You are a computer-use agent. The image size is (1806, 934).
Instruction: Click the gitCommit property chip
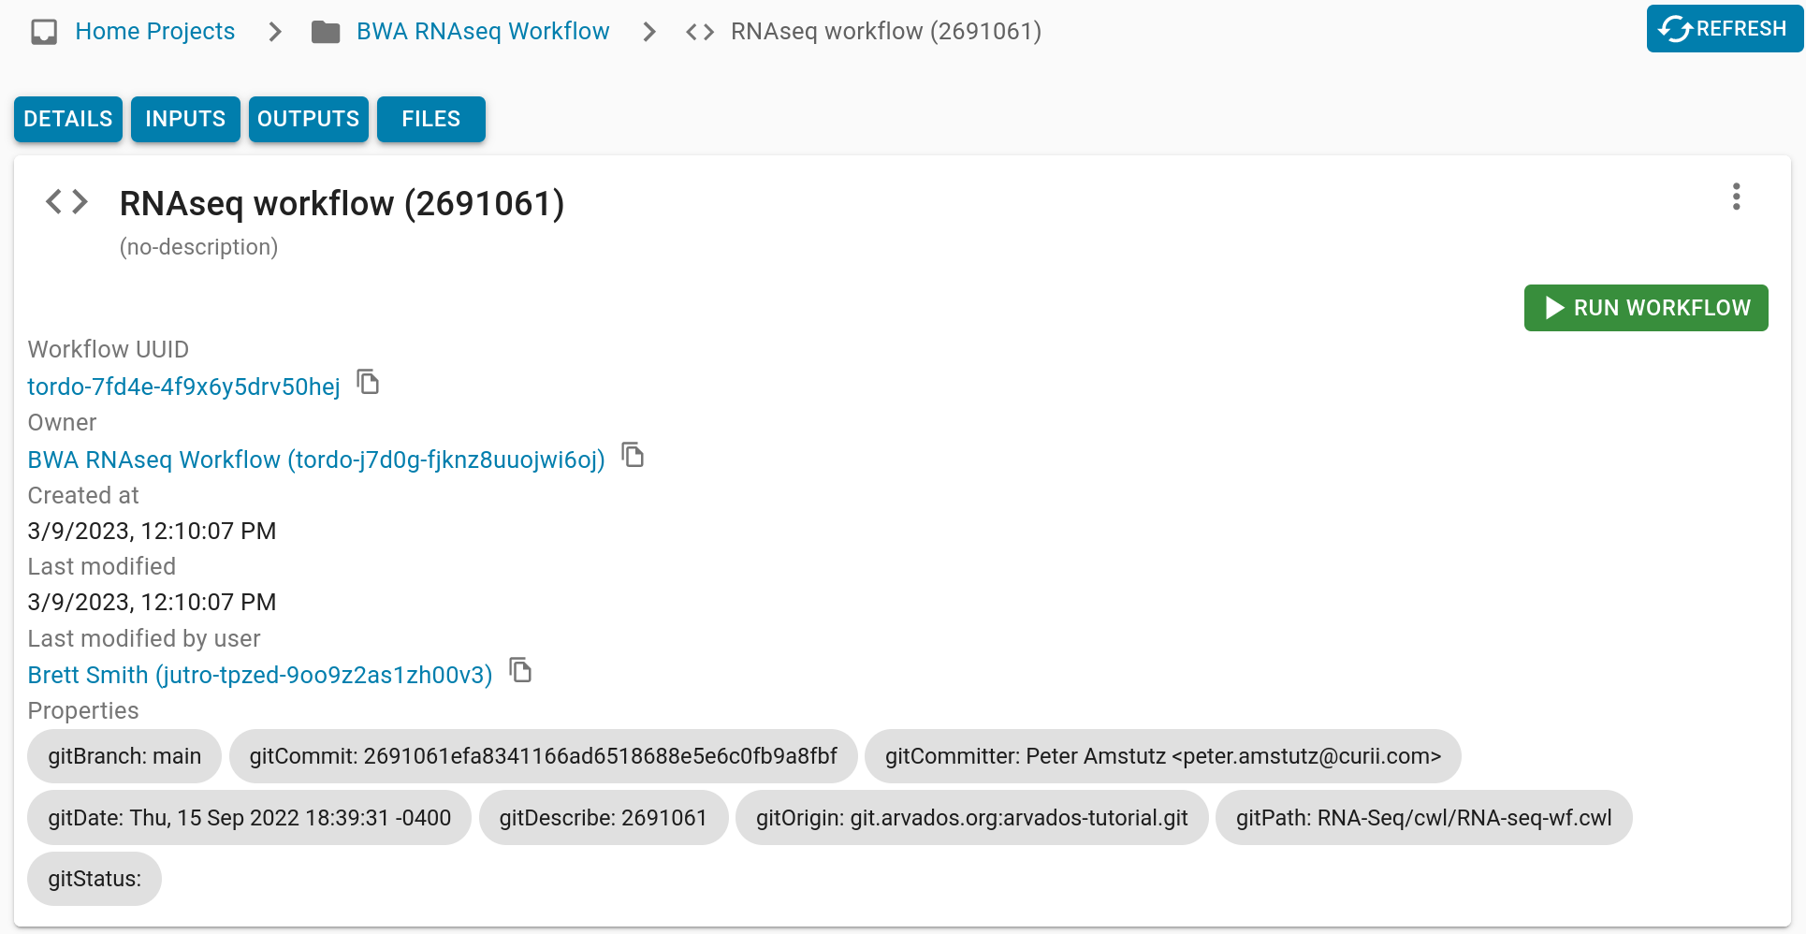pyautogui.click(x=543, y=756)
